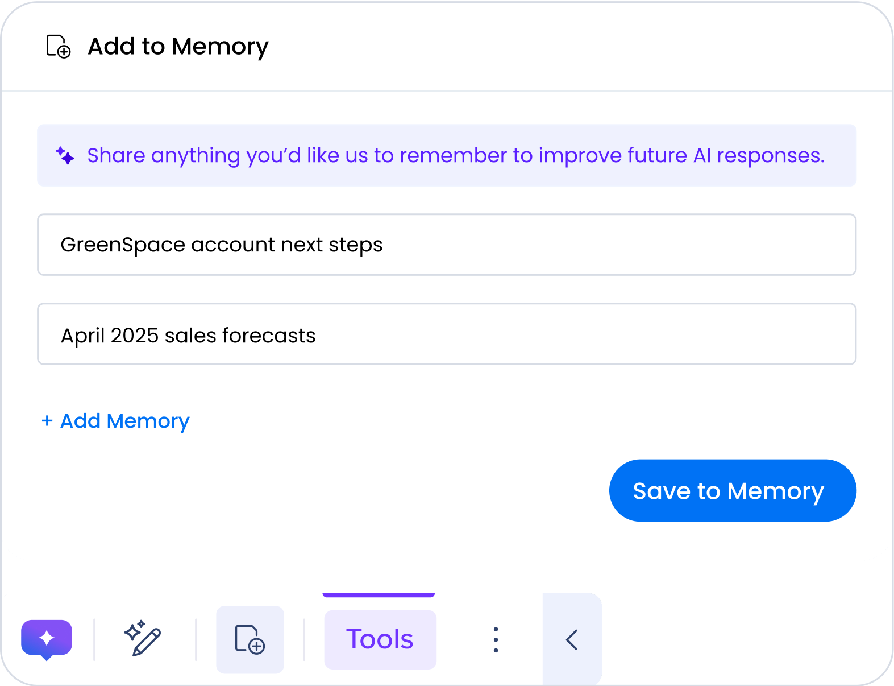Viewport: 894px width, 686px height.
Task: Click the word forecasts in the second memory
Action: point(268,336)
